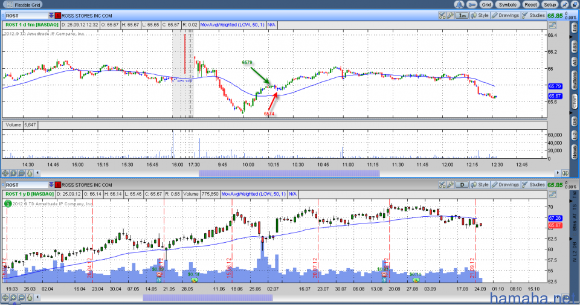Click upper chart scroll left arrow

coord(37,173)
